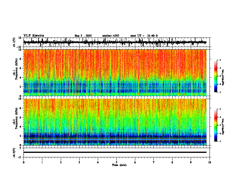
Task: Click the 'VLF Spectra' title text
Action: (x=34, y=36)
